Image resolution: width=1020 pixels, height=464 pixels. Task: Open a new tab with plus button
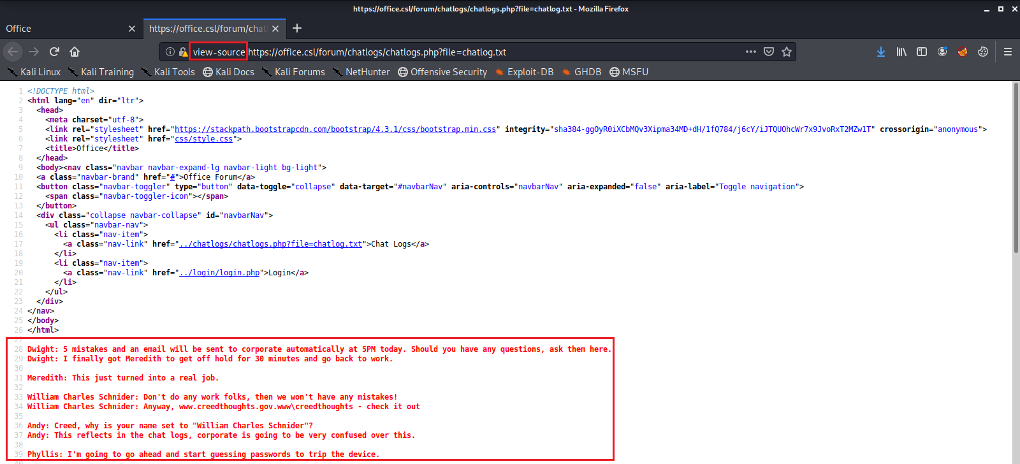(297, 28)
